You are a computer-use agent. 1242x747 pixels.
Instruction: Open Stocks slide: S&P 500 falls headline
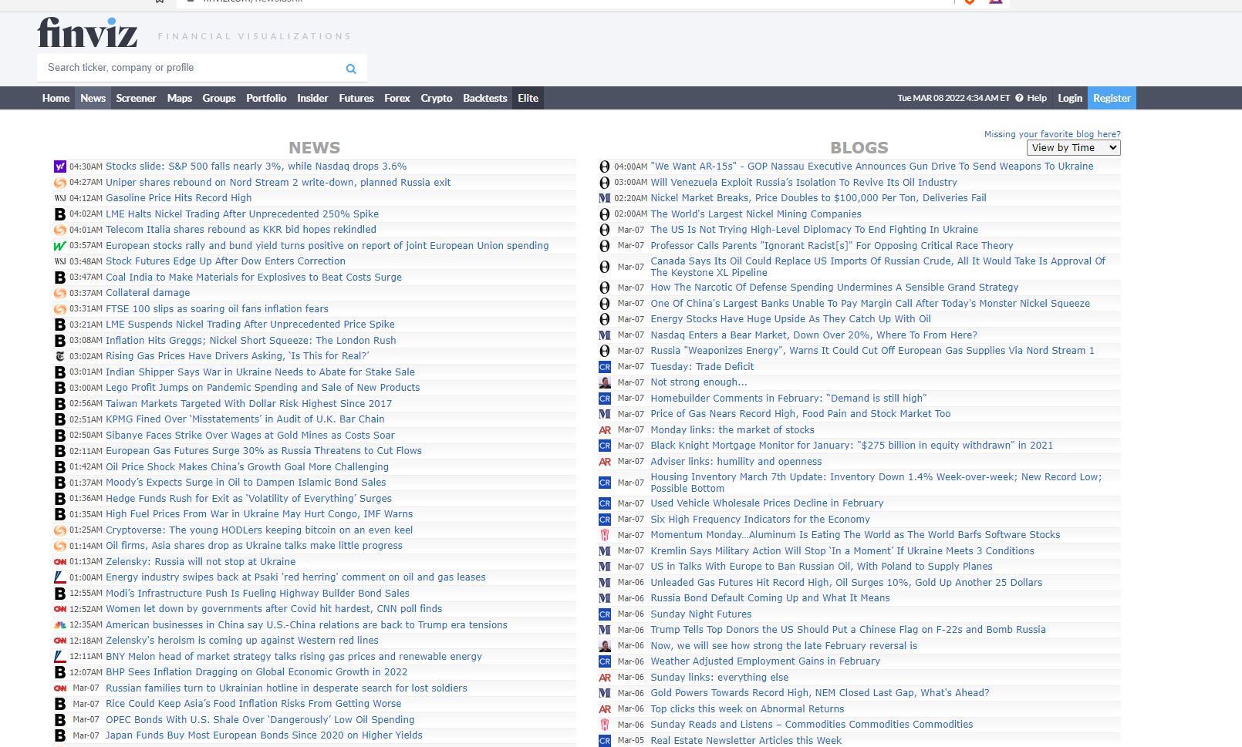[256, 167]
